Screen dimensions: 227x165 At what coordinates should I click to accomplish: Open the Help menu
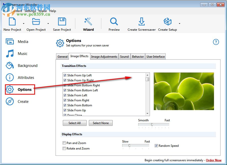point(53,11)
